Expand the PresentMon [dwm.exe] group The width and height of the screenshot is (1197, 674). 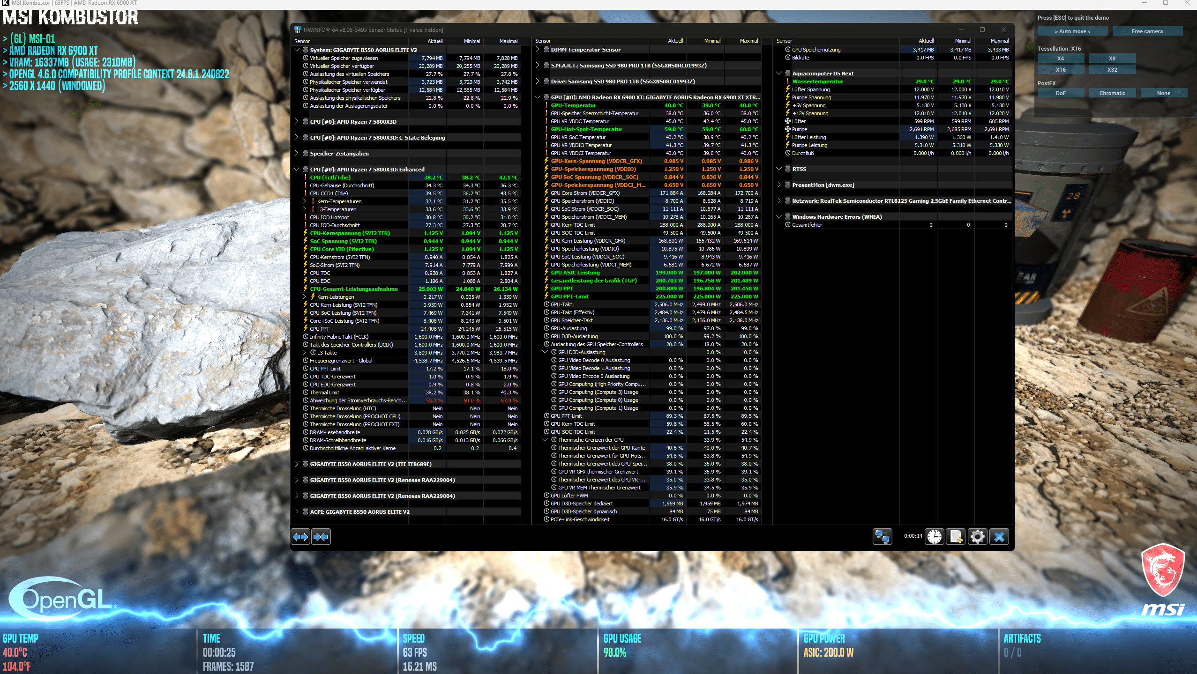(779, 185)
